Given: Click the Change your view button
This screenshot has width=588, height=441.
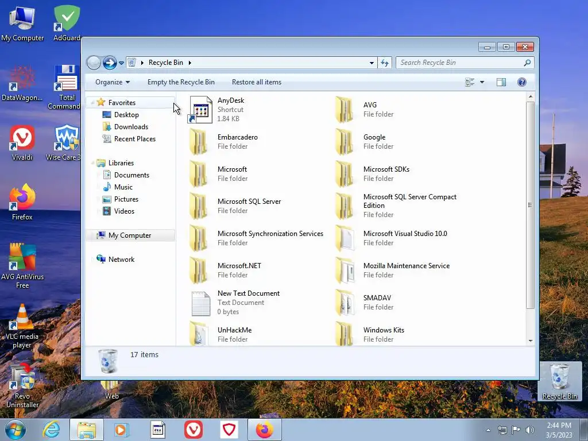Looking at the screenshot, I should [470, 82].
